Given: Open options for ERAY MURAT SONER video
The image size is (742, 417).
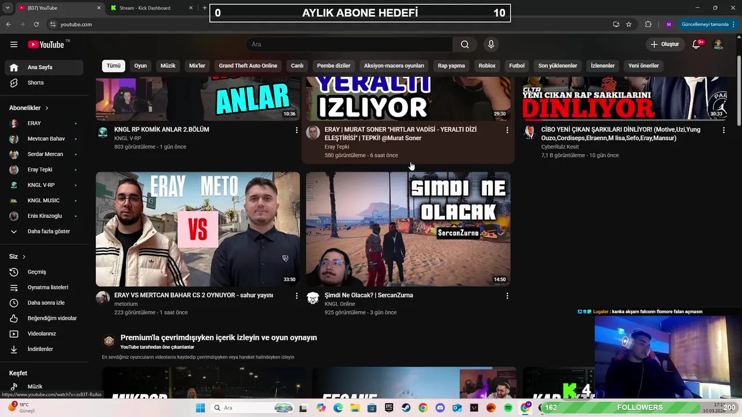Looking at the screenshot, I should click(x=507, y=130).
